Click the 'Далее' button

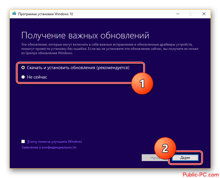click(x=185, y=158)
